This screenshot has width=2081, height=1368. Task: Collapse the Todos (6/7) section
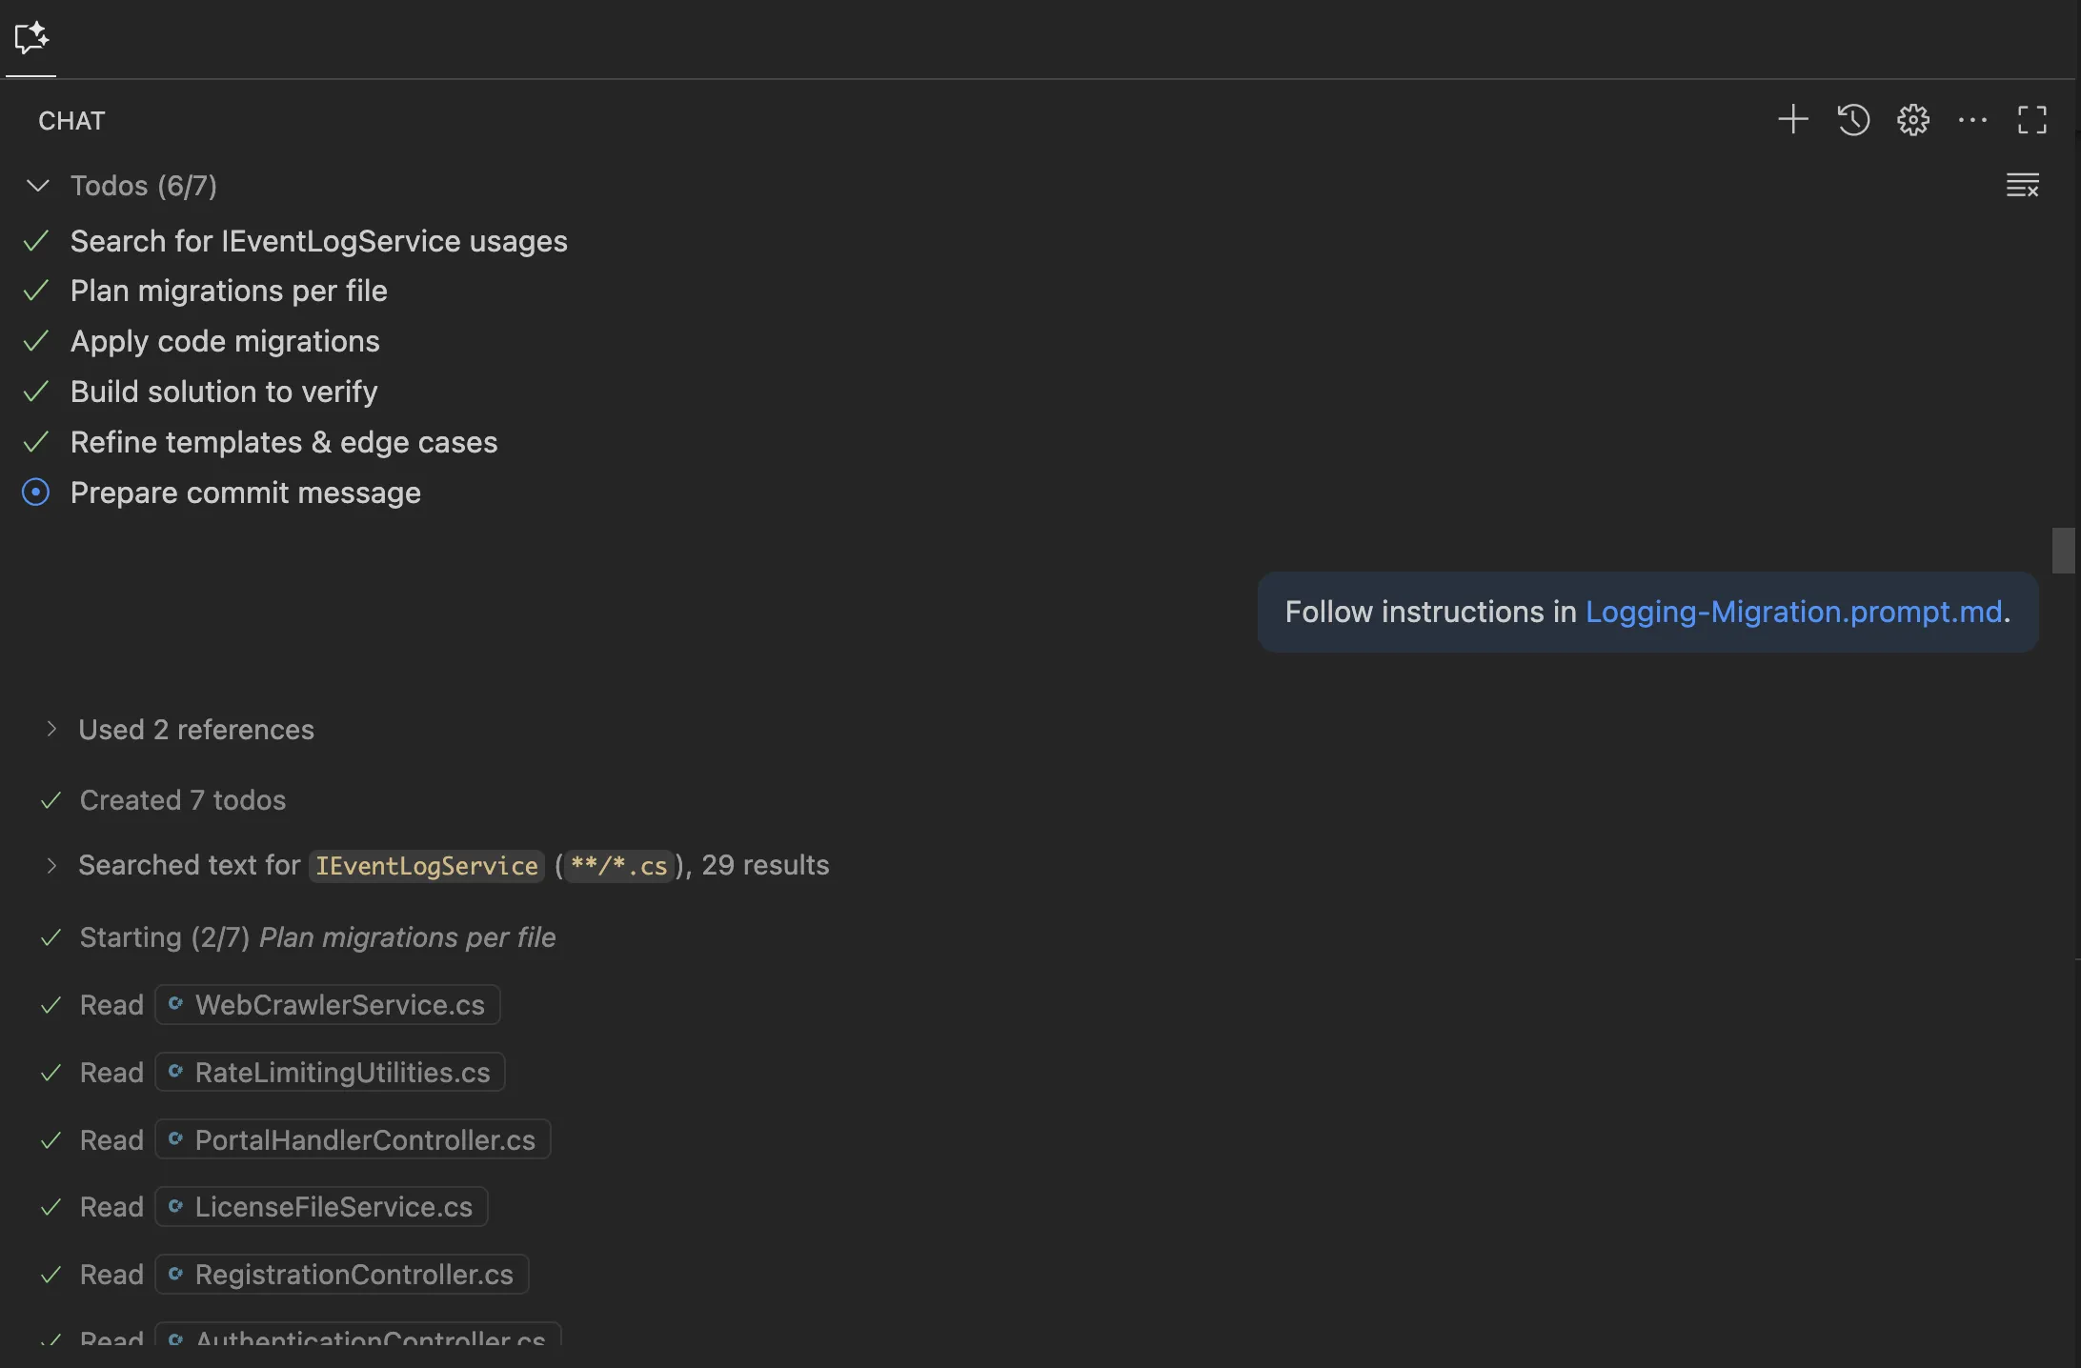click(x=38, y=186)
